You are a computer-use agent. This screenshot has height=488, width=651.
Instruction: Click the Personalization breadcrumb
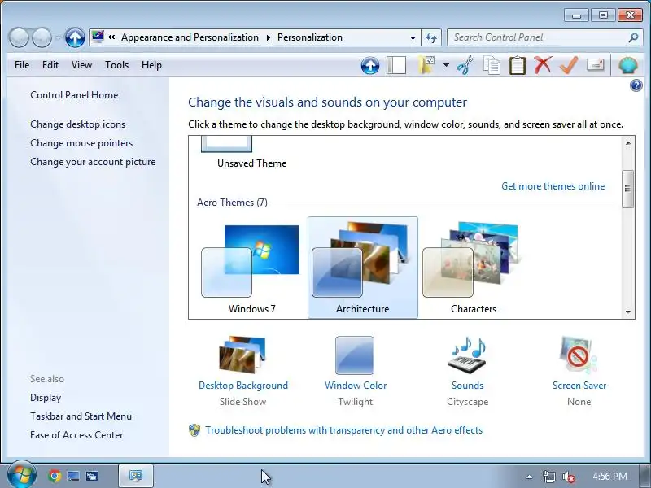pos(310,37)
